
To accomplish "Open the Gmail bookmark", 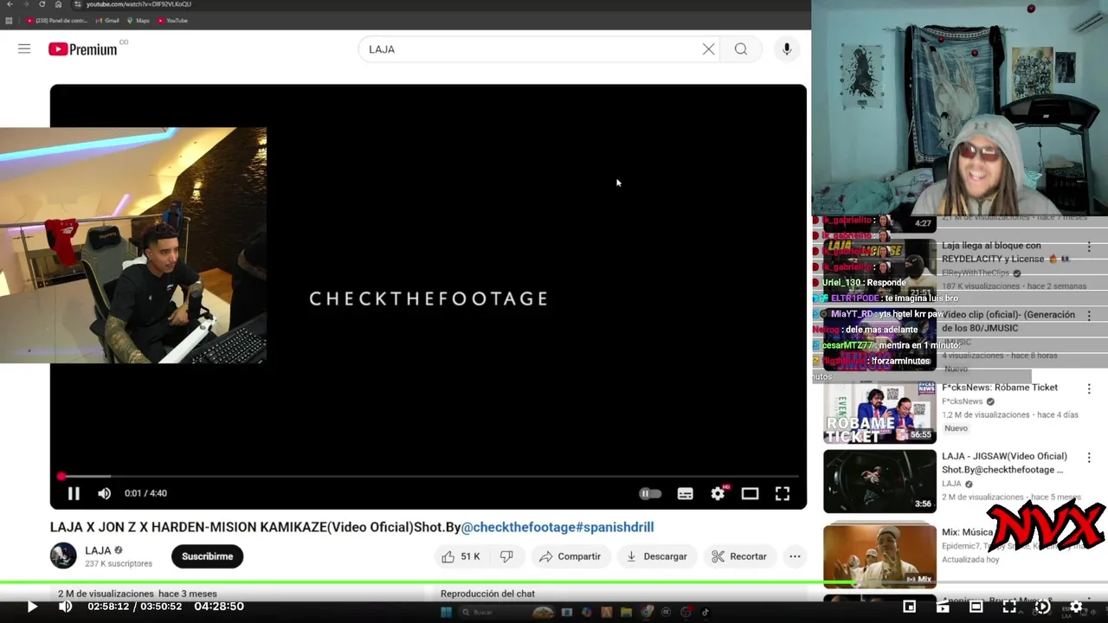I will point(107,20).
